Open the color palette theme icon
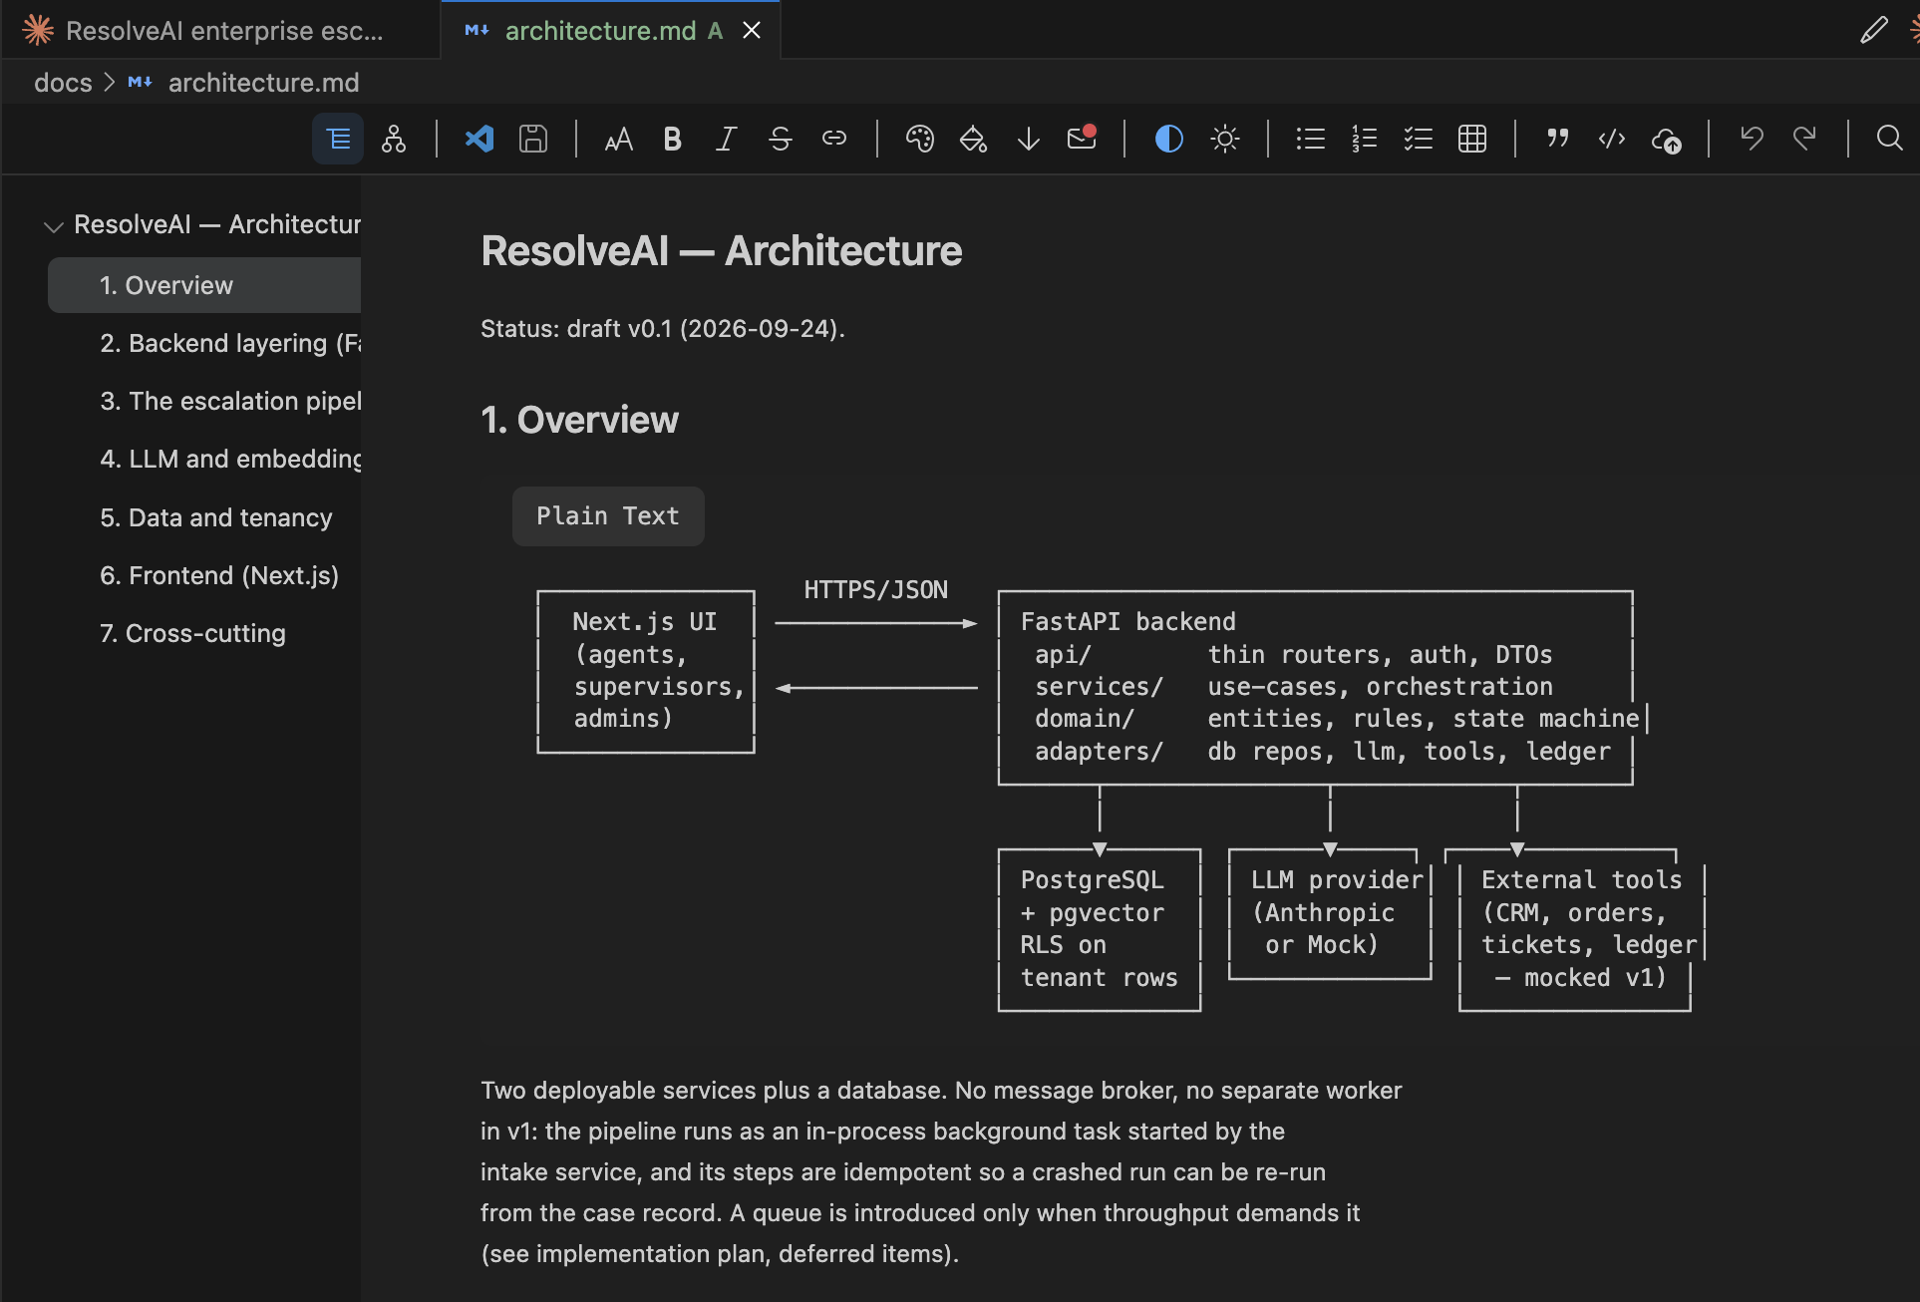 click(x=920, y=139)
